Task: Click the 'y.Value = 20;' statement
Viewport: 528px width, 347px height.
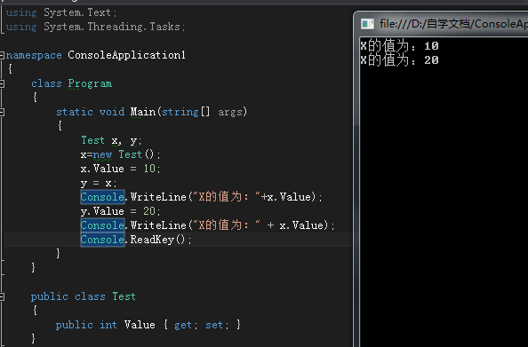Action: (121, 211)
